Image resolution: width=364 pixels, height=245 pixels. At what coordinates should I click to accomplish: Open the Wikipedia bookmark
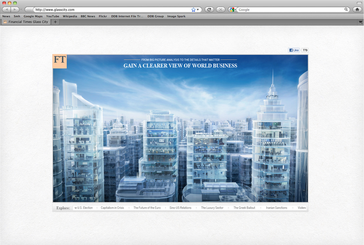70,16
